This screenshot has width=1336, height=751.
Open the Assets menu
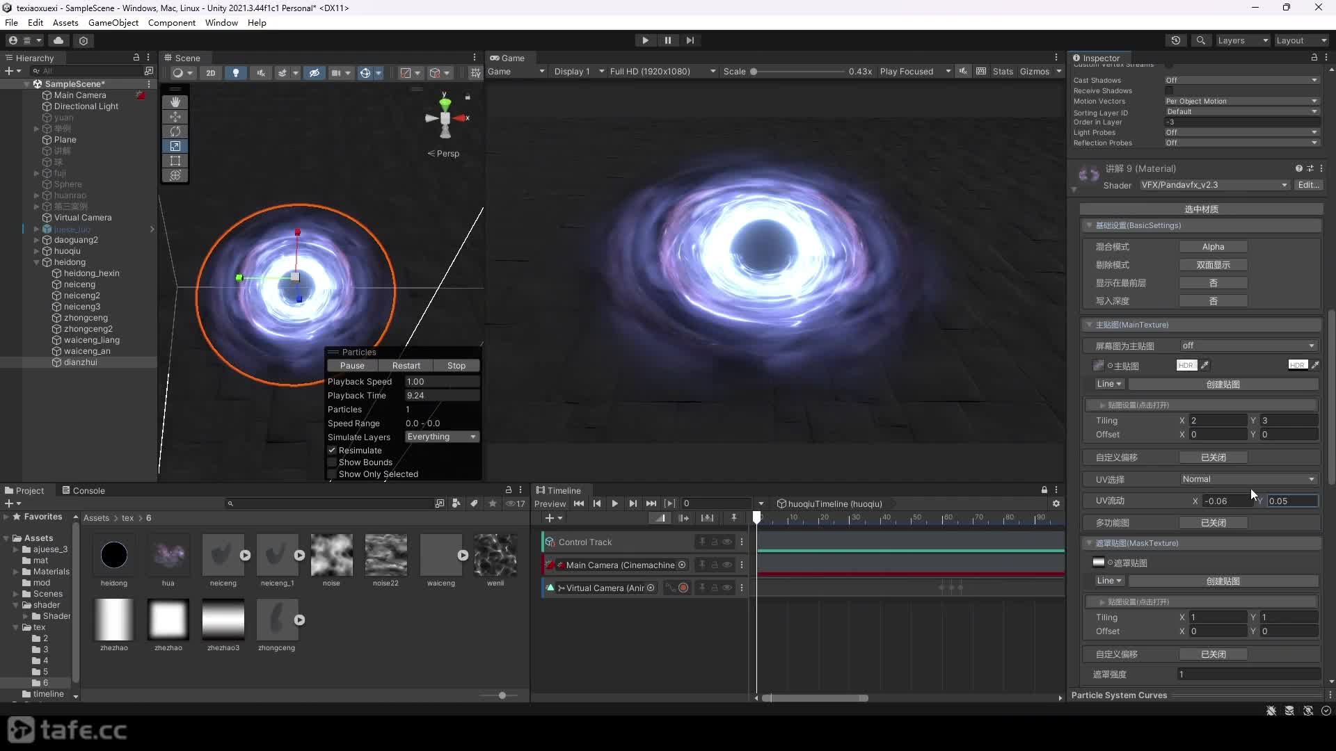65,22
